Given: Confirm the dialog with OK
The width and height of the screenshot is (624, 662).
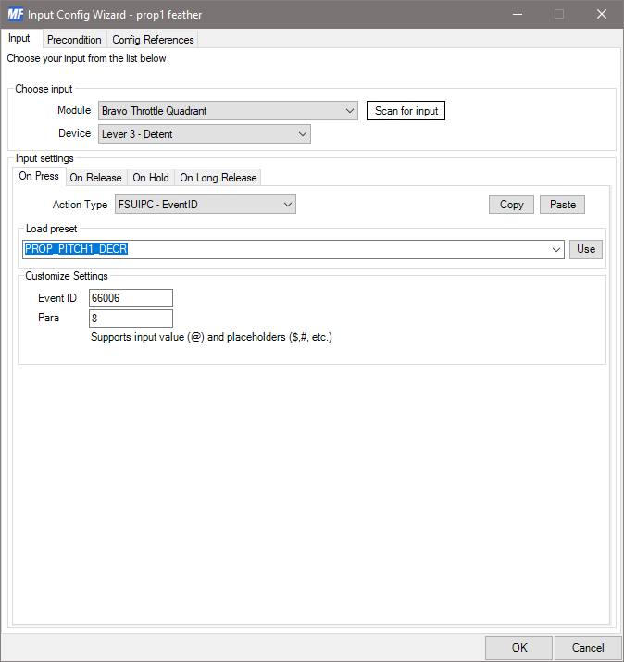Looking at the screenshot, I should (518, 648).
